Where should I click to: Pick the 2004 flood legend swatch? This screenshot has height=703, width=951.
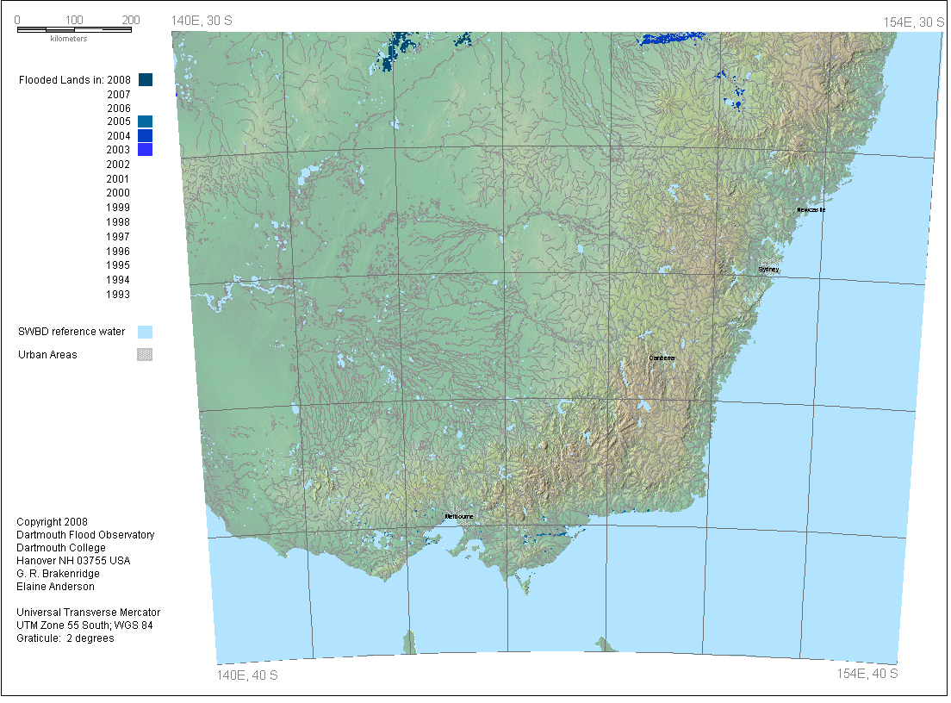click(145, 135)
